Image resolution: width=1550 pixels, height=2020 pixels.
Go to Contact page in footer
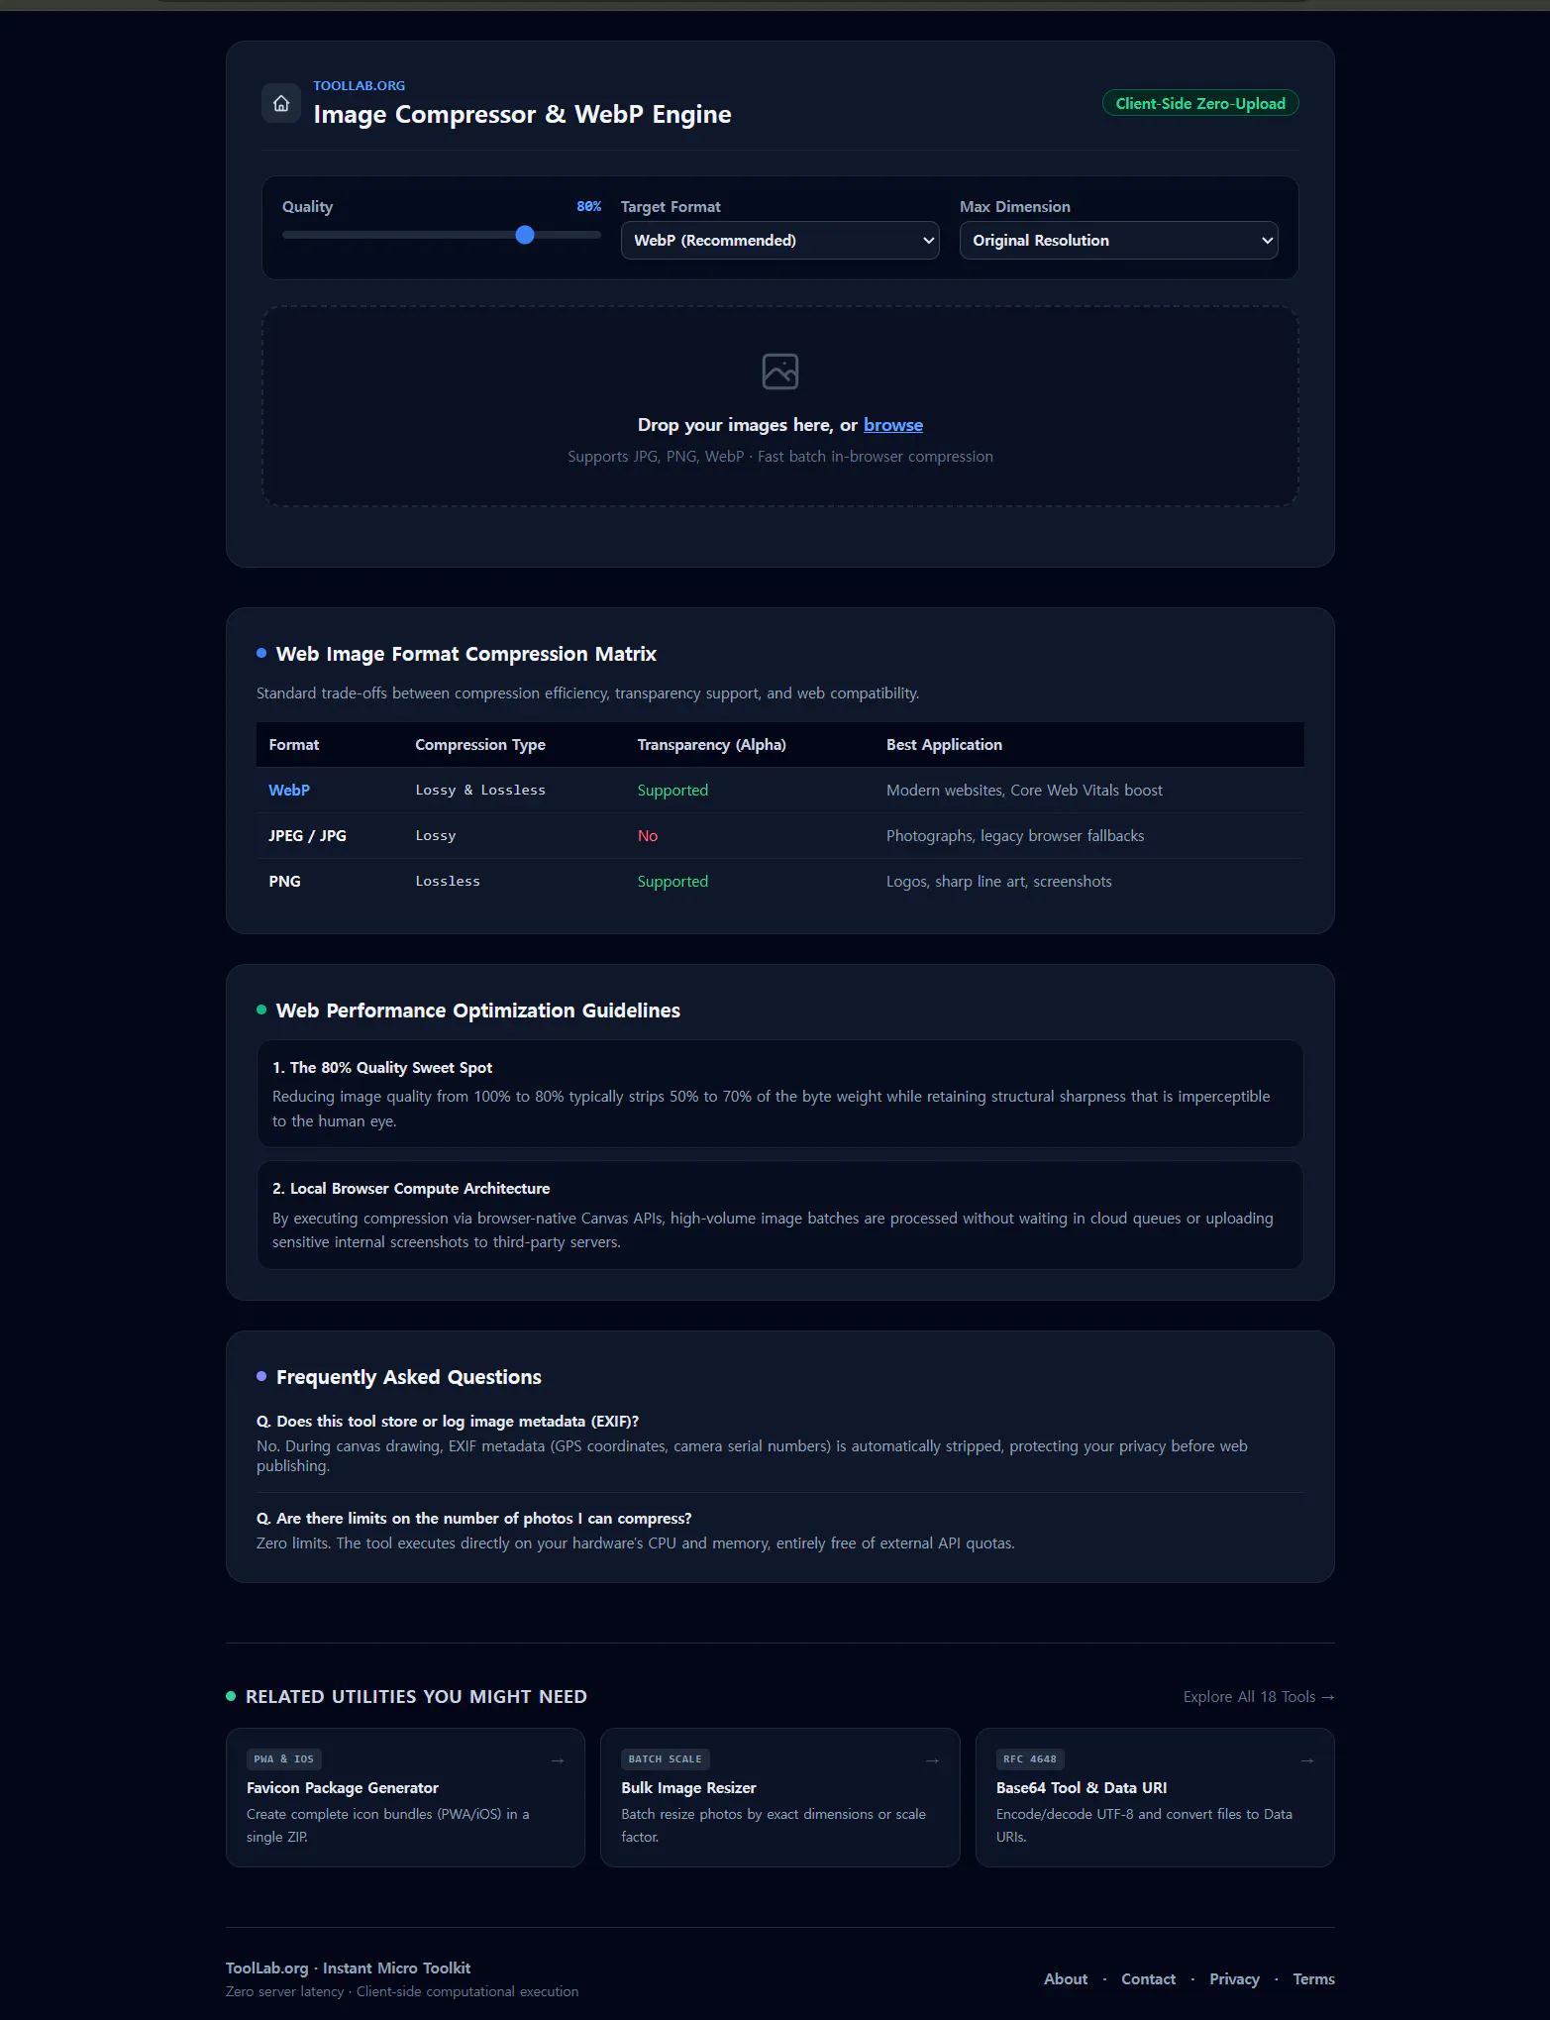[1148, 1979]
